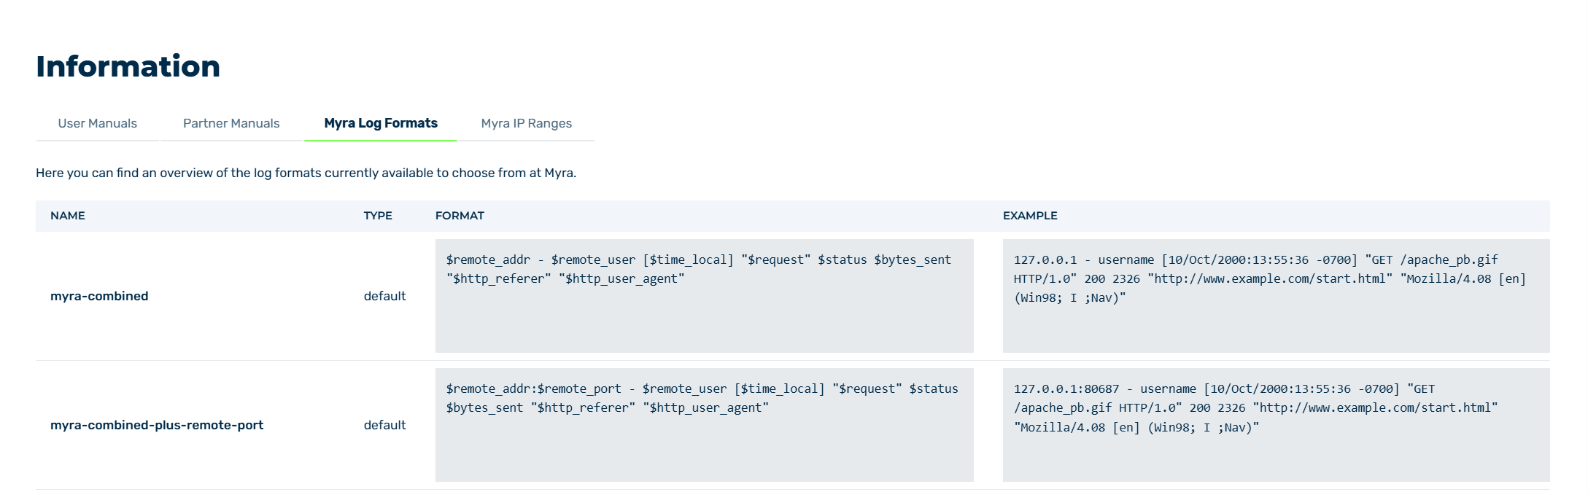Image resolution: width=1588 pixels, height=492 pixels.
Task: Select the Myra Log Formats tab
Action: tap(381, 123)
